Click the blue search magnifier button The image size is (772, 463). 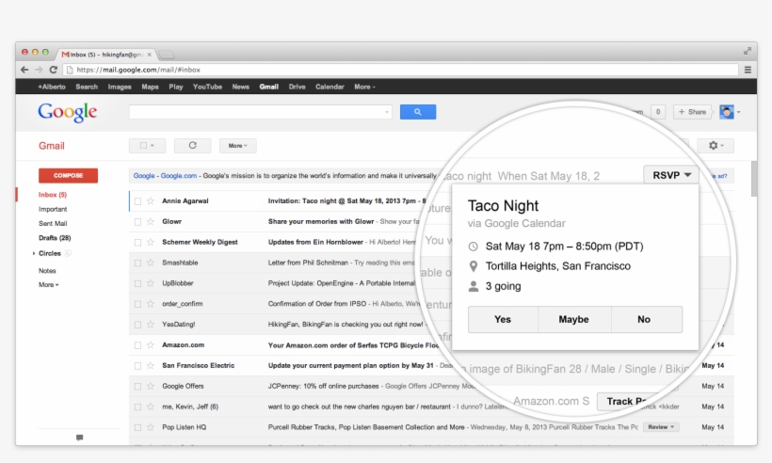[x=417, y=112]
